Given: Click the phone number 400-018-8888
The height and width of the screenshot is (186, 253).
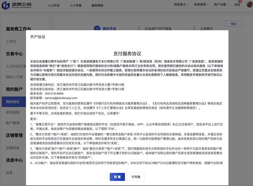Looking at the screenshot, I should click(54, 94).
